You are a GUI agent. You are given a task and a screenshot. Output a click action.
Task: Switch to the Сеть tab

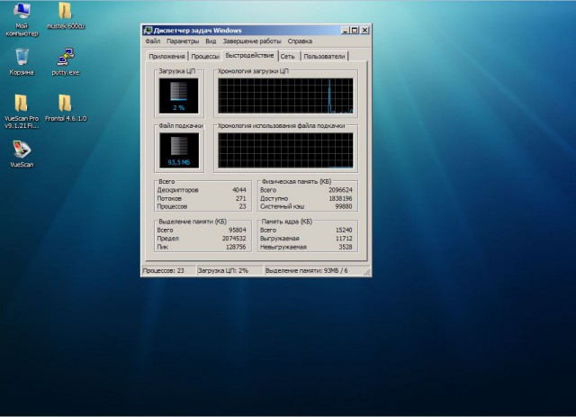(x=288, y=56)
